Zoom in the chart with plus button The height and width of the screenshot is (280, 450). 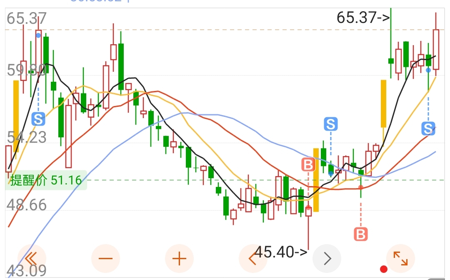tap(179, 258)
